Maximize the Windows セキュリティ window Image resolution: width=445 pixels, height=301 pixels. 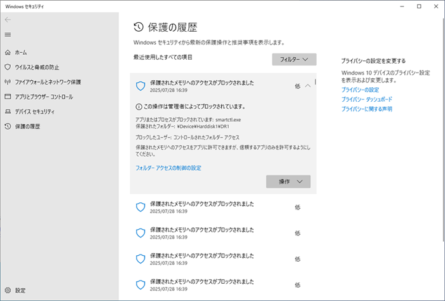click(419, 6)
